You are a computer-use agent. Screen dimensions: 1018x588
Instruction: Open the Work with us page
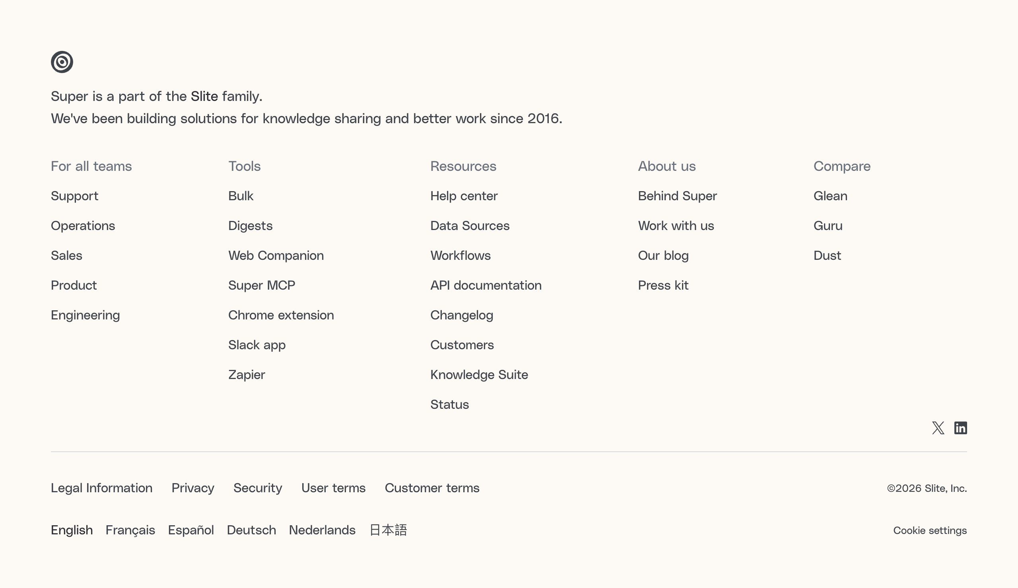(676, 226)
